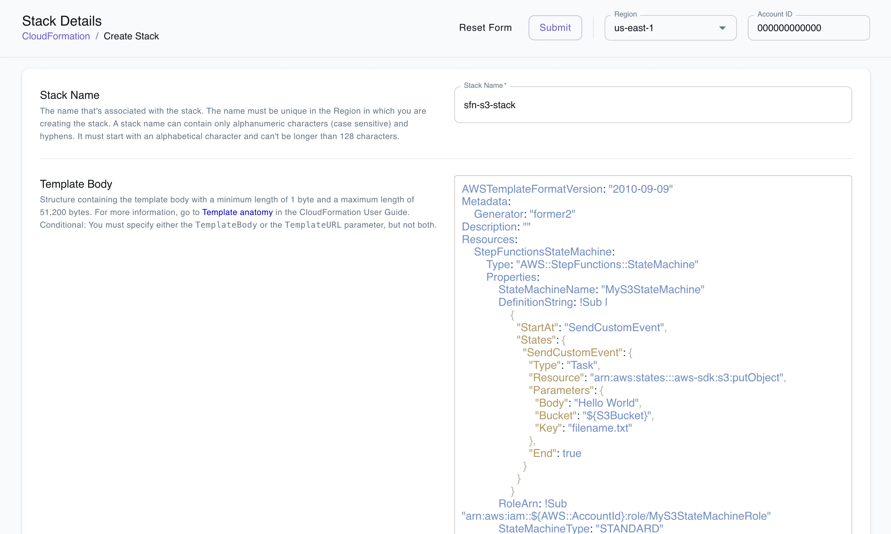Open the Template anatomy documentation link
Screen dimensions: 891x534
pyautogui.click(x=238, y=212)
